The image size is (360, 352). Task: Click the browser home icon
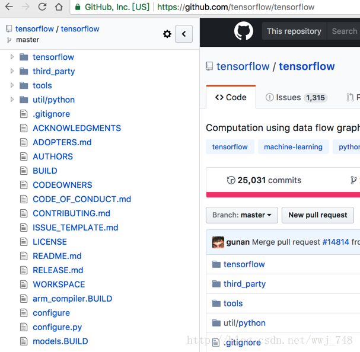tap(59, 7)
